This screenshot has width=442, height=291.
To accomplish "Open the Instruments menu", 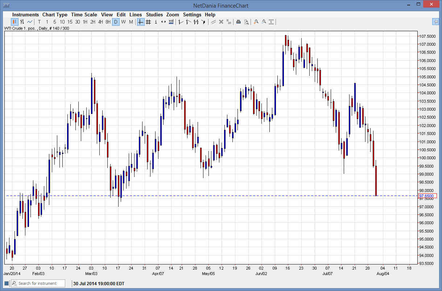I will (25, 15).
